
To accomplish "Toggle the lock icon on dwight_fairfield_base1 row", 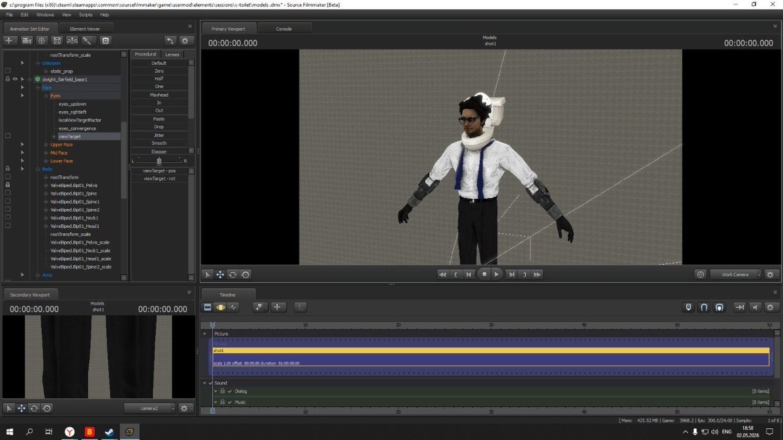I will (7, 80).
